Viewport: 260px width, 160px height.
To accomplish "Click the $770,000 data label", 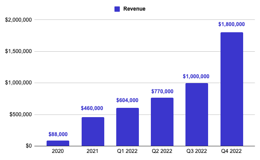I will pyautogui.click(x=162, y=91).
